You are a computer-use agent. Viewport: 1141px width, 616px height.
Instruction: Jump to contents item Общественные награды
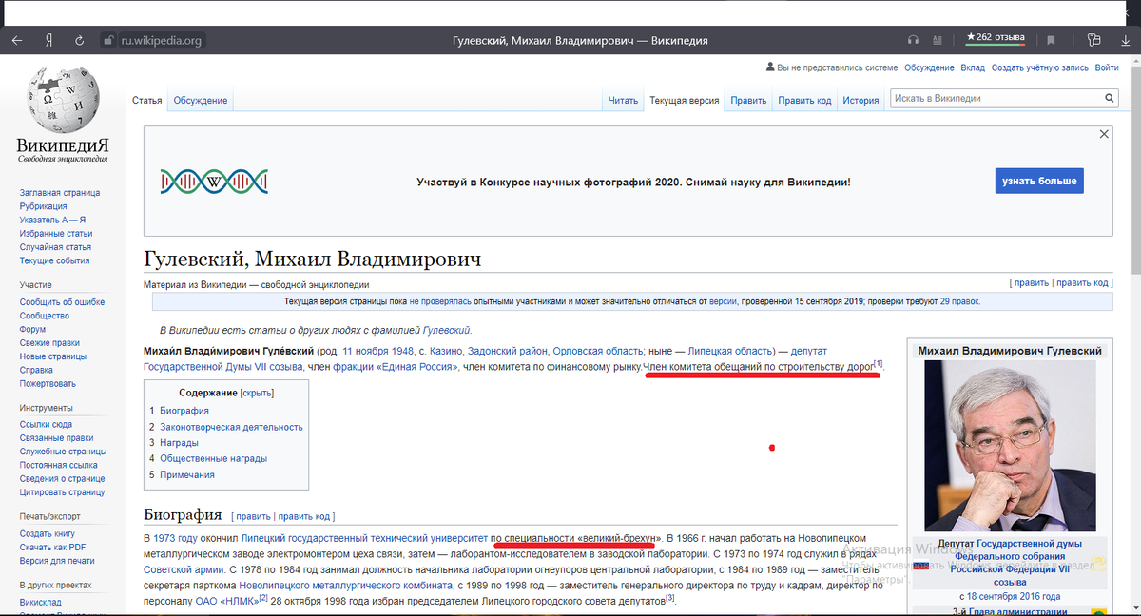click(x=213, y=458)
